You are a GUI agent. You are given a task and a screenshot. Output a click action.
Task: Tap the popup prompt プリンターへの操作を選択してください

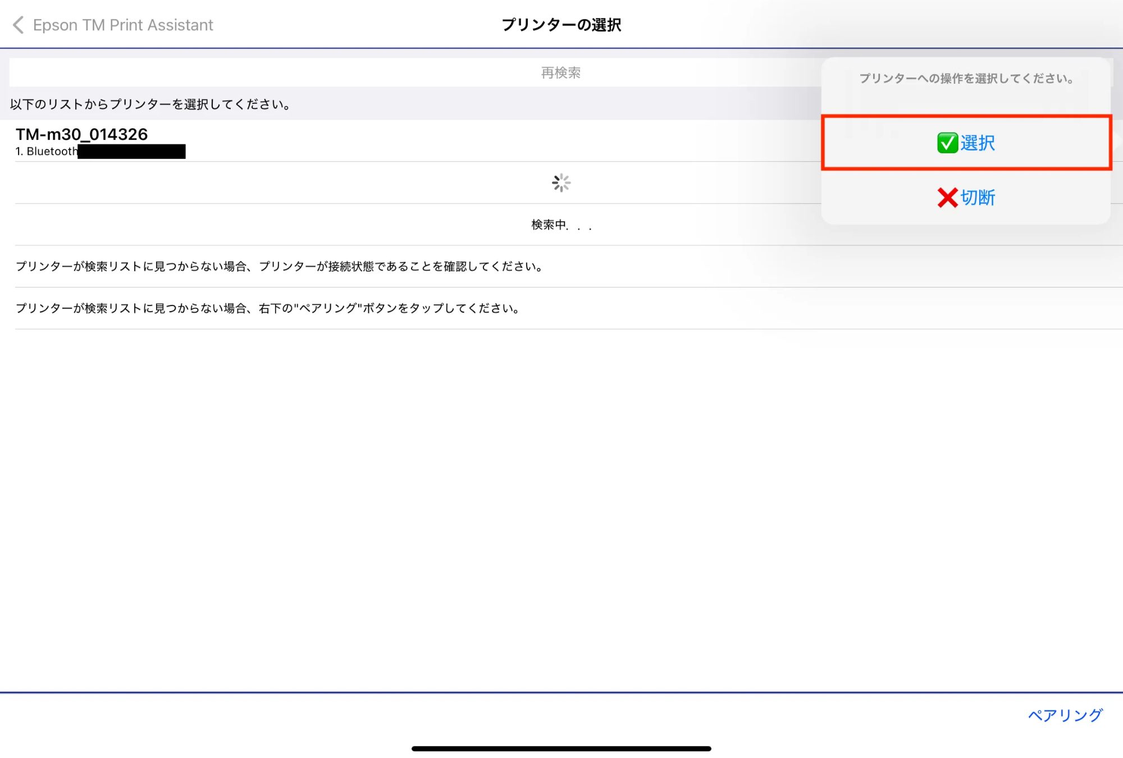coord(966,79)
